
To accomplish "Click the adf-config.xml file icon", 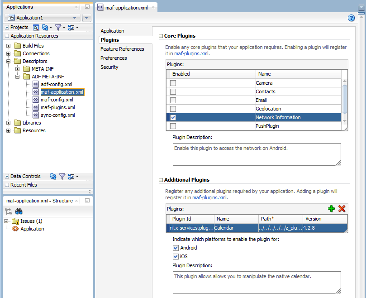I will (x=35, y=84).
